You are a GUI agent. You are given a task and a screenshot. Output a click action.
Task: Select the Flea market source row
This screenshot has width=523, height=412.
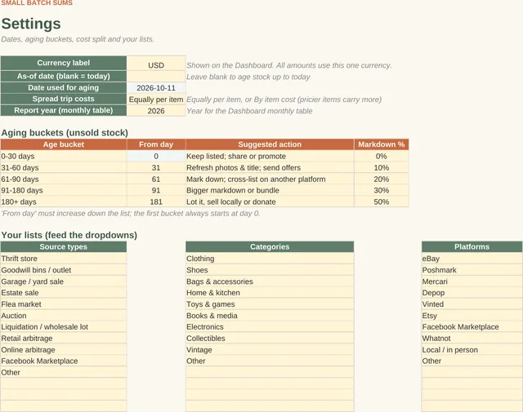tap(64, 304)
